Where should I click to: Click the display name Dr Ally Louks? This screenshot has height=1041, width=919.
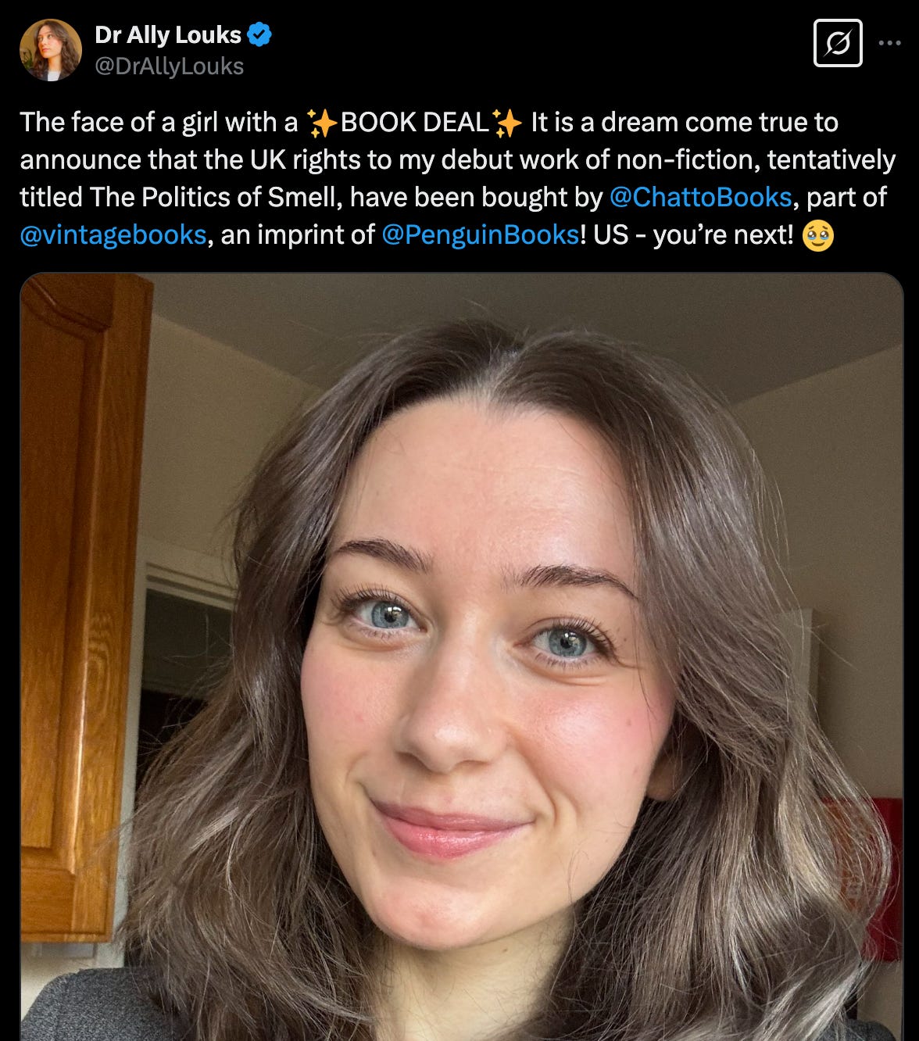(168, 35)
